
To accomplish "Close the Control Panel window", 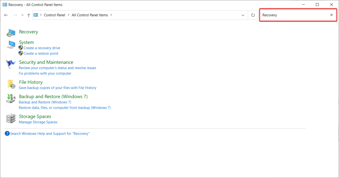I will [x=331, y=5].
